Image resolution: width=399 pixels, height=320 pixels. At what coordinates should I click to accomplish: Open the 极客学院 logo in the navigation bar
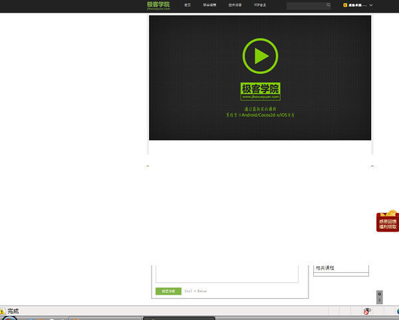pyautogui.click(x=158, y=5)
